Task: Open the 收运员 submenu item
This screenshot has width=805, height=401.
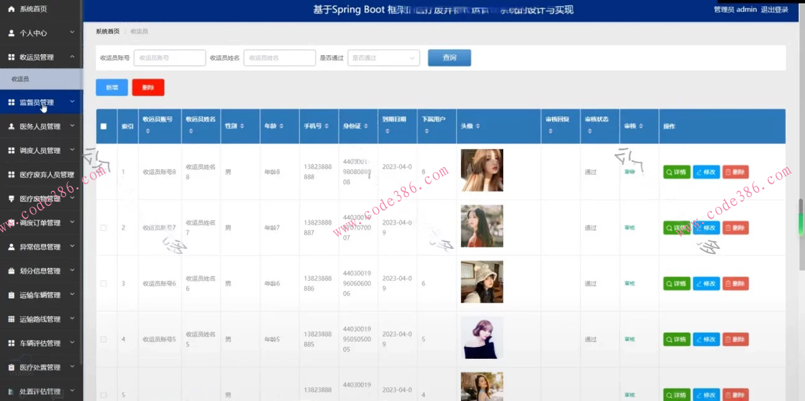Action: pyautogui.click(x=20, y=79)
